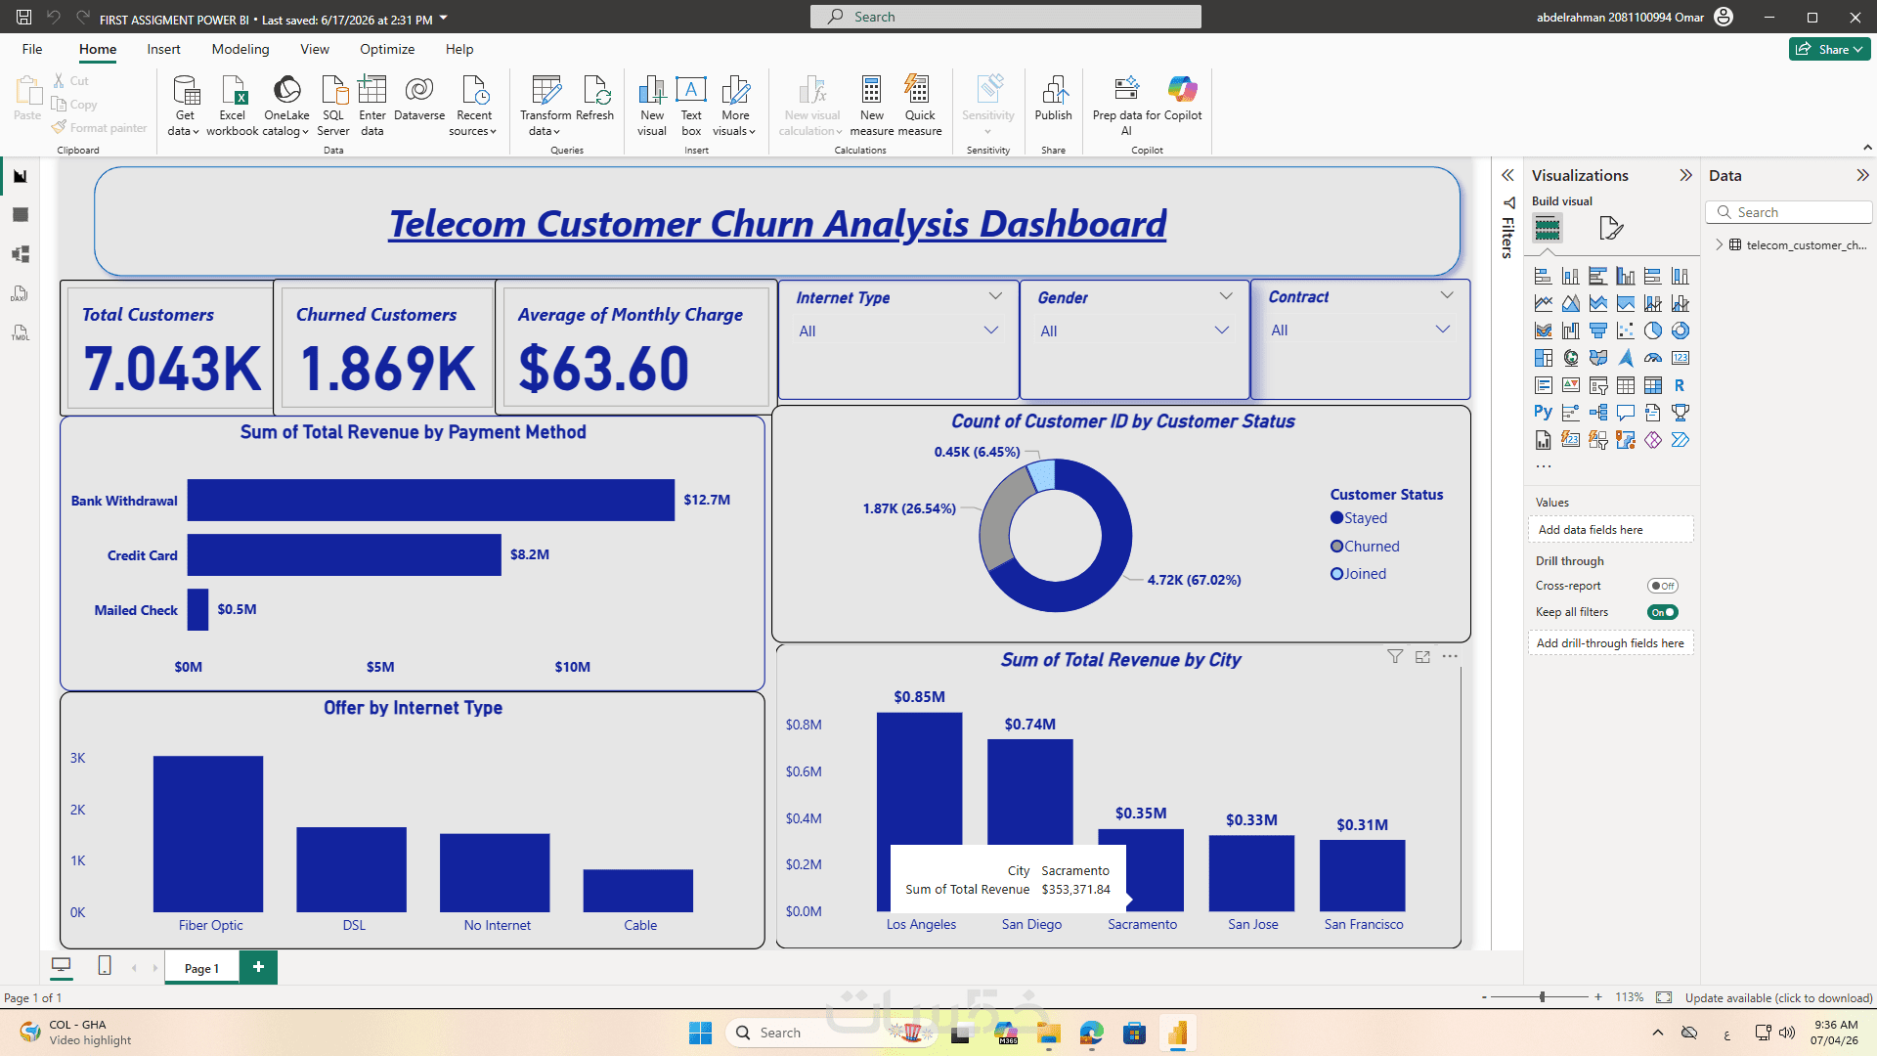Switch to the Optimize ribbon tab
This screenshot has width=1877, height=1056.
pos(387,49)
